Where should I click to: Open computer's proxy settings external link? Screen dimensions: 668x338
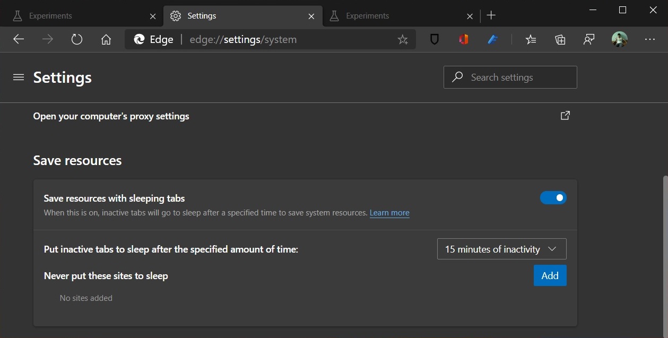565,116
